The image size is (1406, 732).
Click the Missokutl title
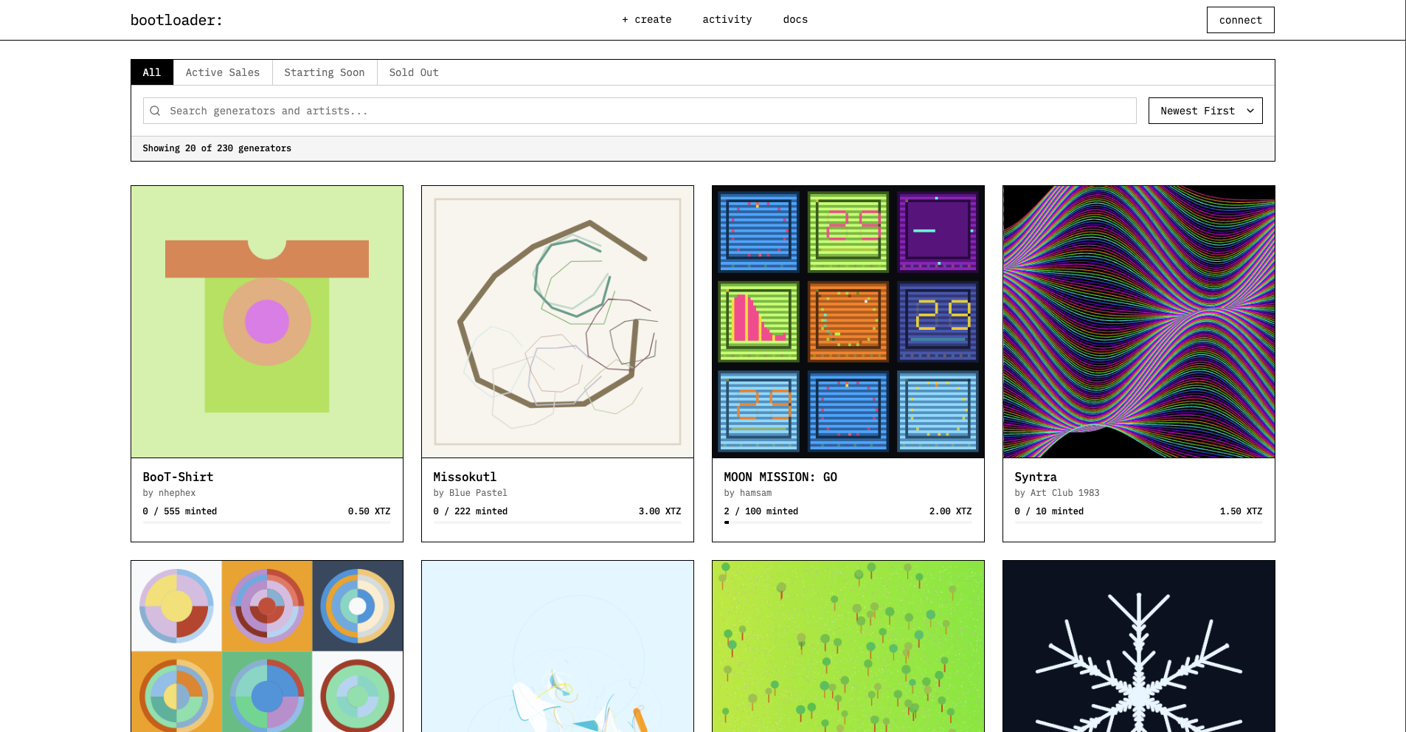click(465, 477)
